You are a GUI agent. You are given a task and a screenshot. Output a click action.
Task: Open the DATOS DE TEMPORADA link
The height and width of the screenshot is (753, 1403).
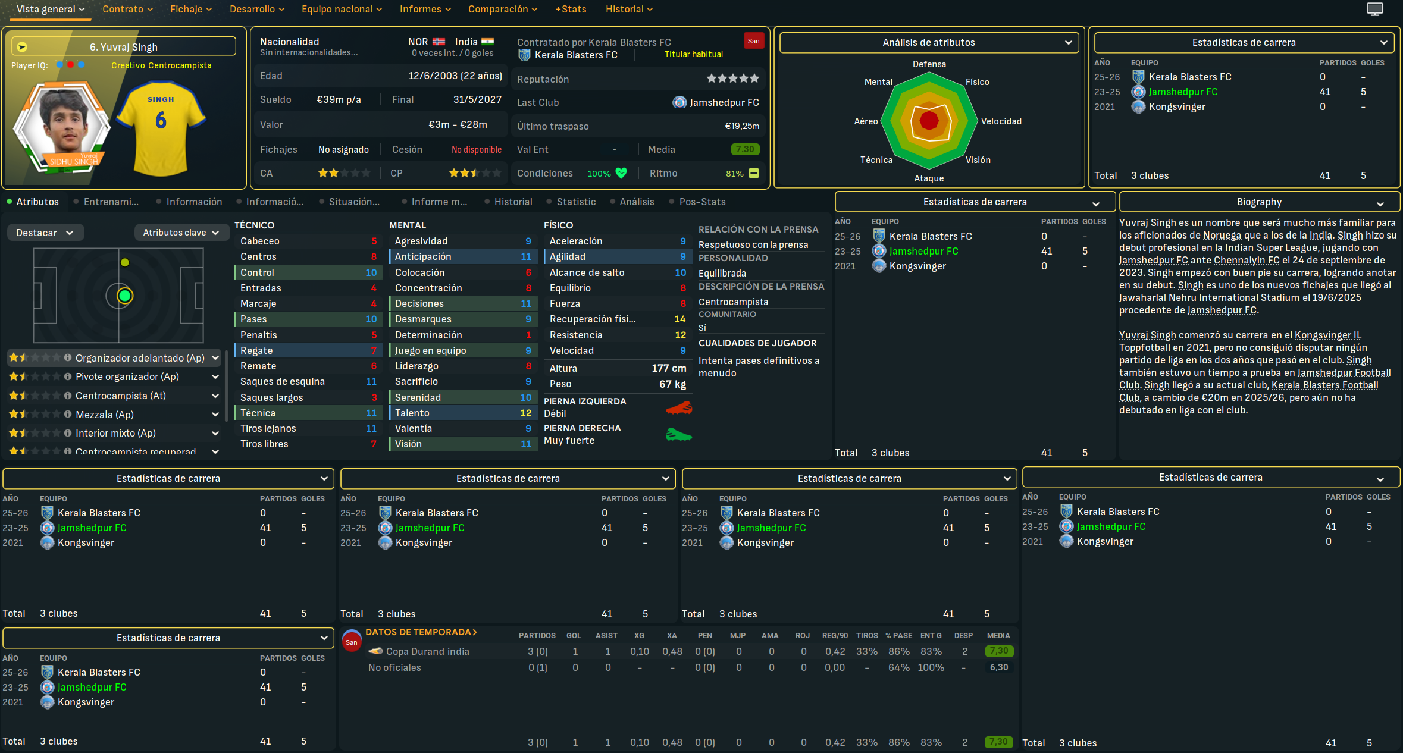point(421,632)
